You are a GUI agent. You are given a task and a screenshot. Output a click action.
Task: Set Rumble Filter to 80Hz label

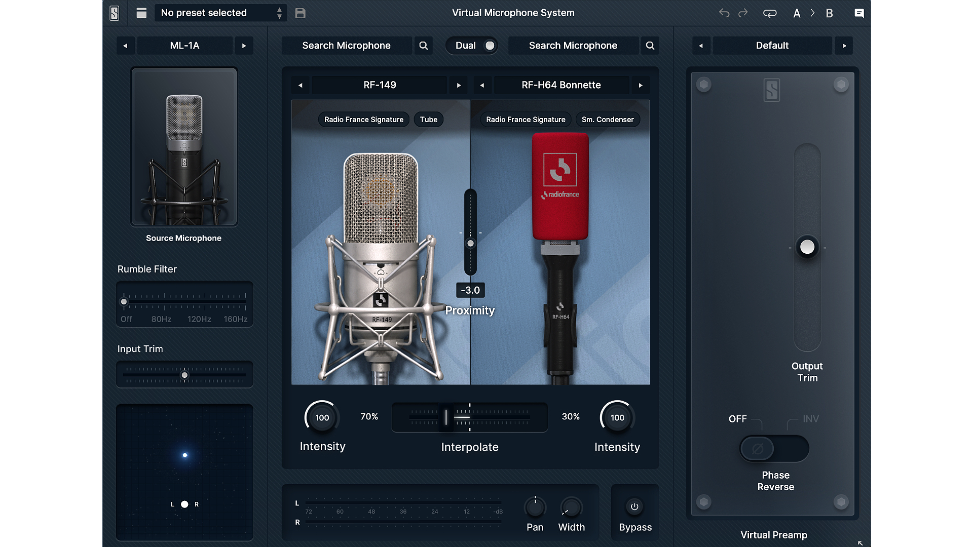tap(161, 319)
